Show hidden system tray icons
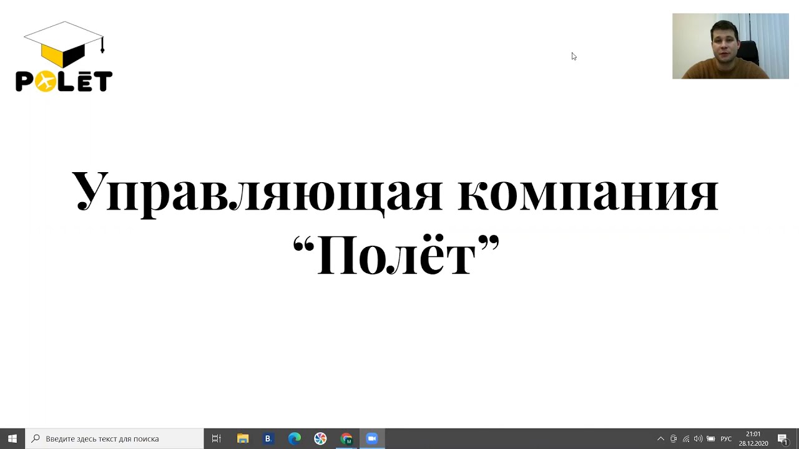The height and width of the screenshot is (449, 799). pos(660,438)
